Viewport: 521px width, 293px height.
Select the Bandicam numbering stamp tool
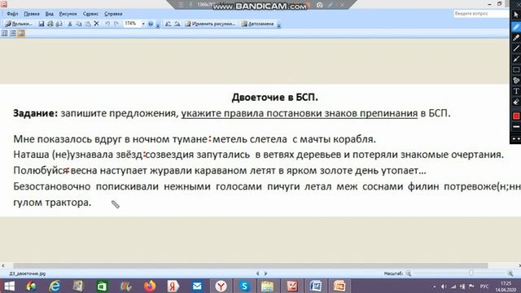coord(515,81)
